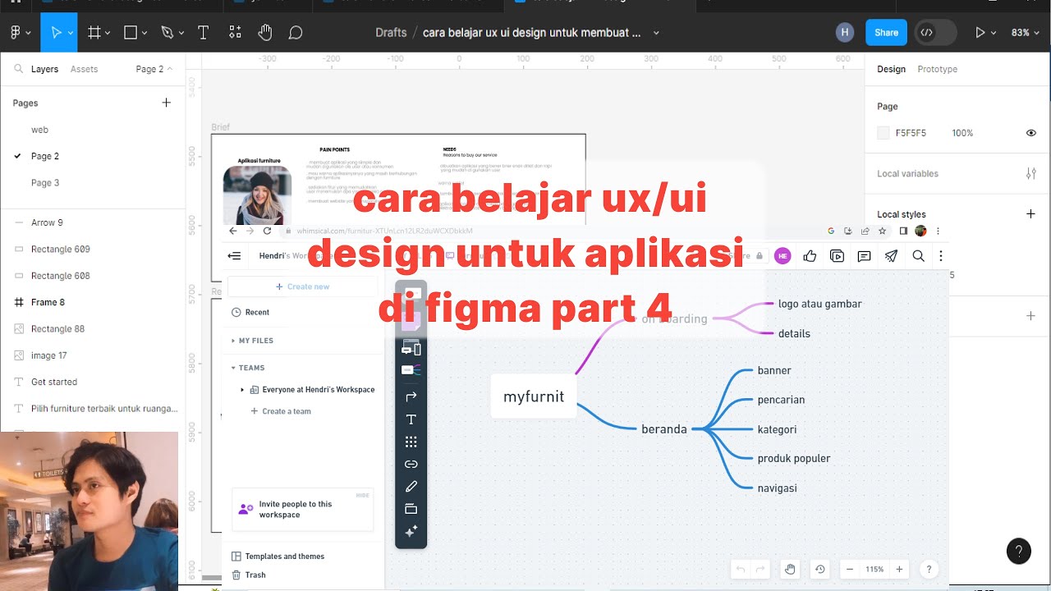Click Create a team link

click(280, 411)
